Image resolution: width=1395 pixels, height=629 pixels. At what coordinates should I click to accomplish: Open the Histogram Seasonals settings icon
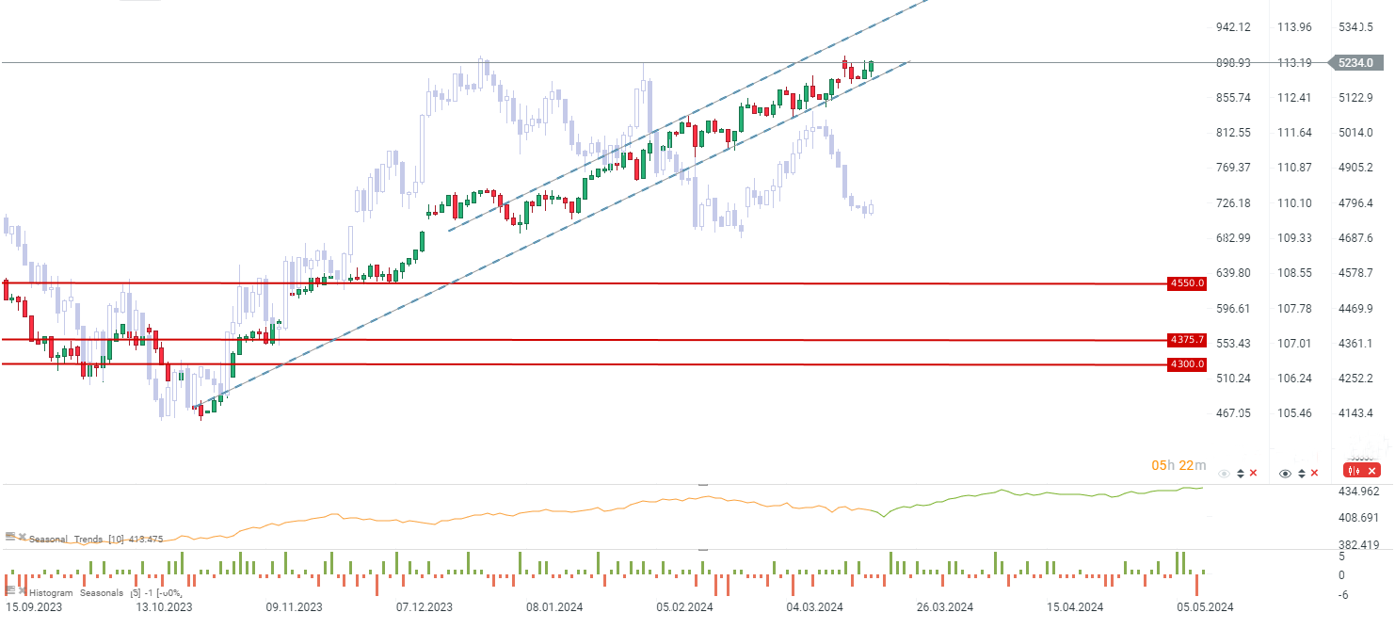[x=10, y=589]
